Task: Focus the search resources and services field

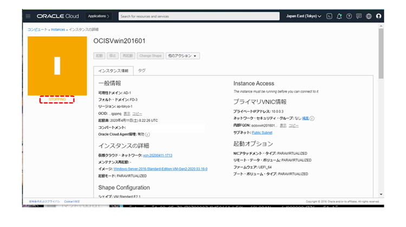Action: point(199,16)
